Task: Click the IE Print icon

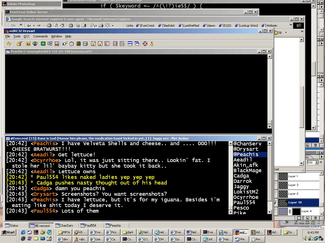Action: pyautogui.click(x=101, y=25)
